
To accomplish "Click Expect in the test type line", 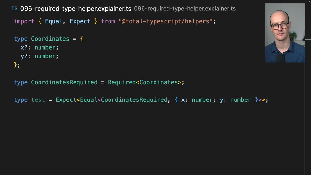I will click(66, 100).
